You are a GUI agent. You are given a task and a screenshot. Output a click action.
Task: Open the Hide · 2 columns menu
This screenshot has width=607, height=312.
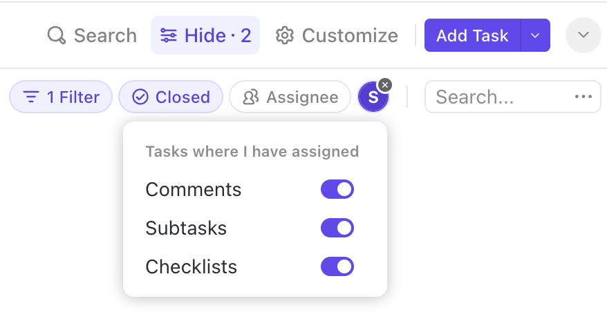(205, 35)
